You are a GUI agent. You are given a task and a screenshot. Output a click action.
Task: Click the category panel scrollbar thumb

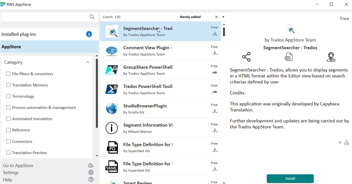pyautogui.click(x=97, y=93)
